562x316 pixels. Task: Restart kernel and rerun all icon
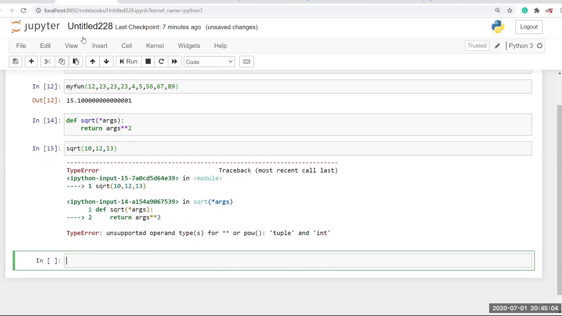[174, 61]
